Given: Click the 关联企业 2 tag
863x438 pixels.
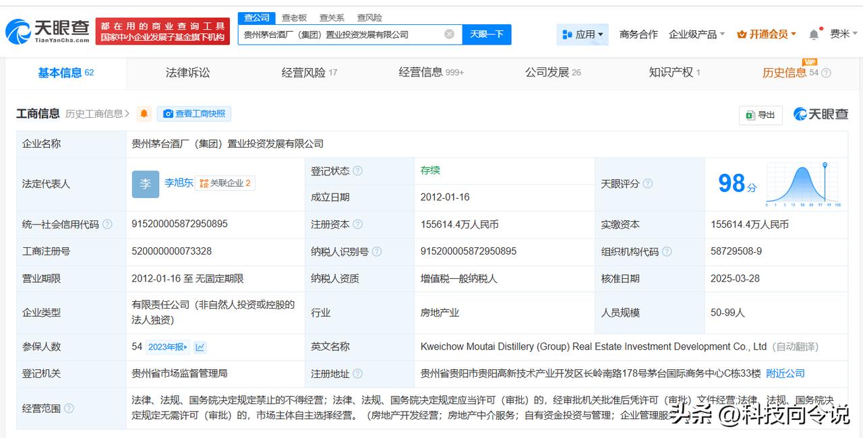Looking at the screenshot, I should pos(225,183).
